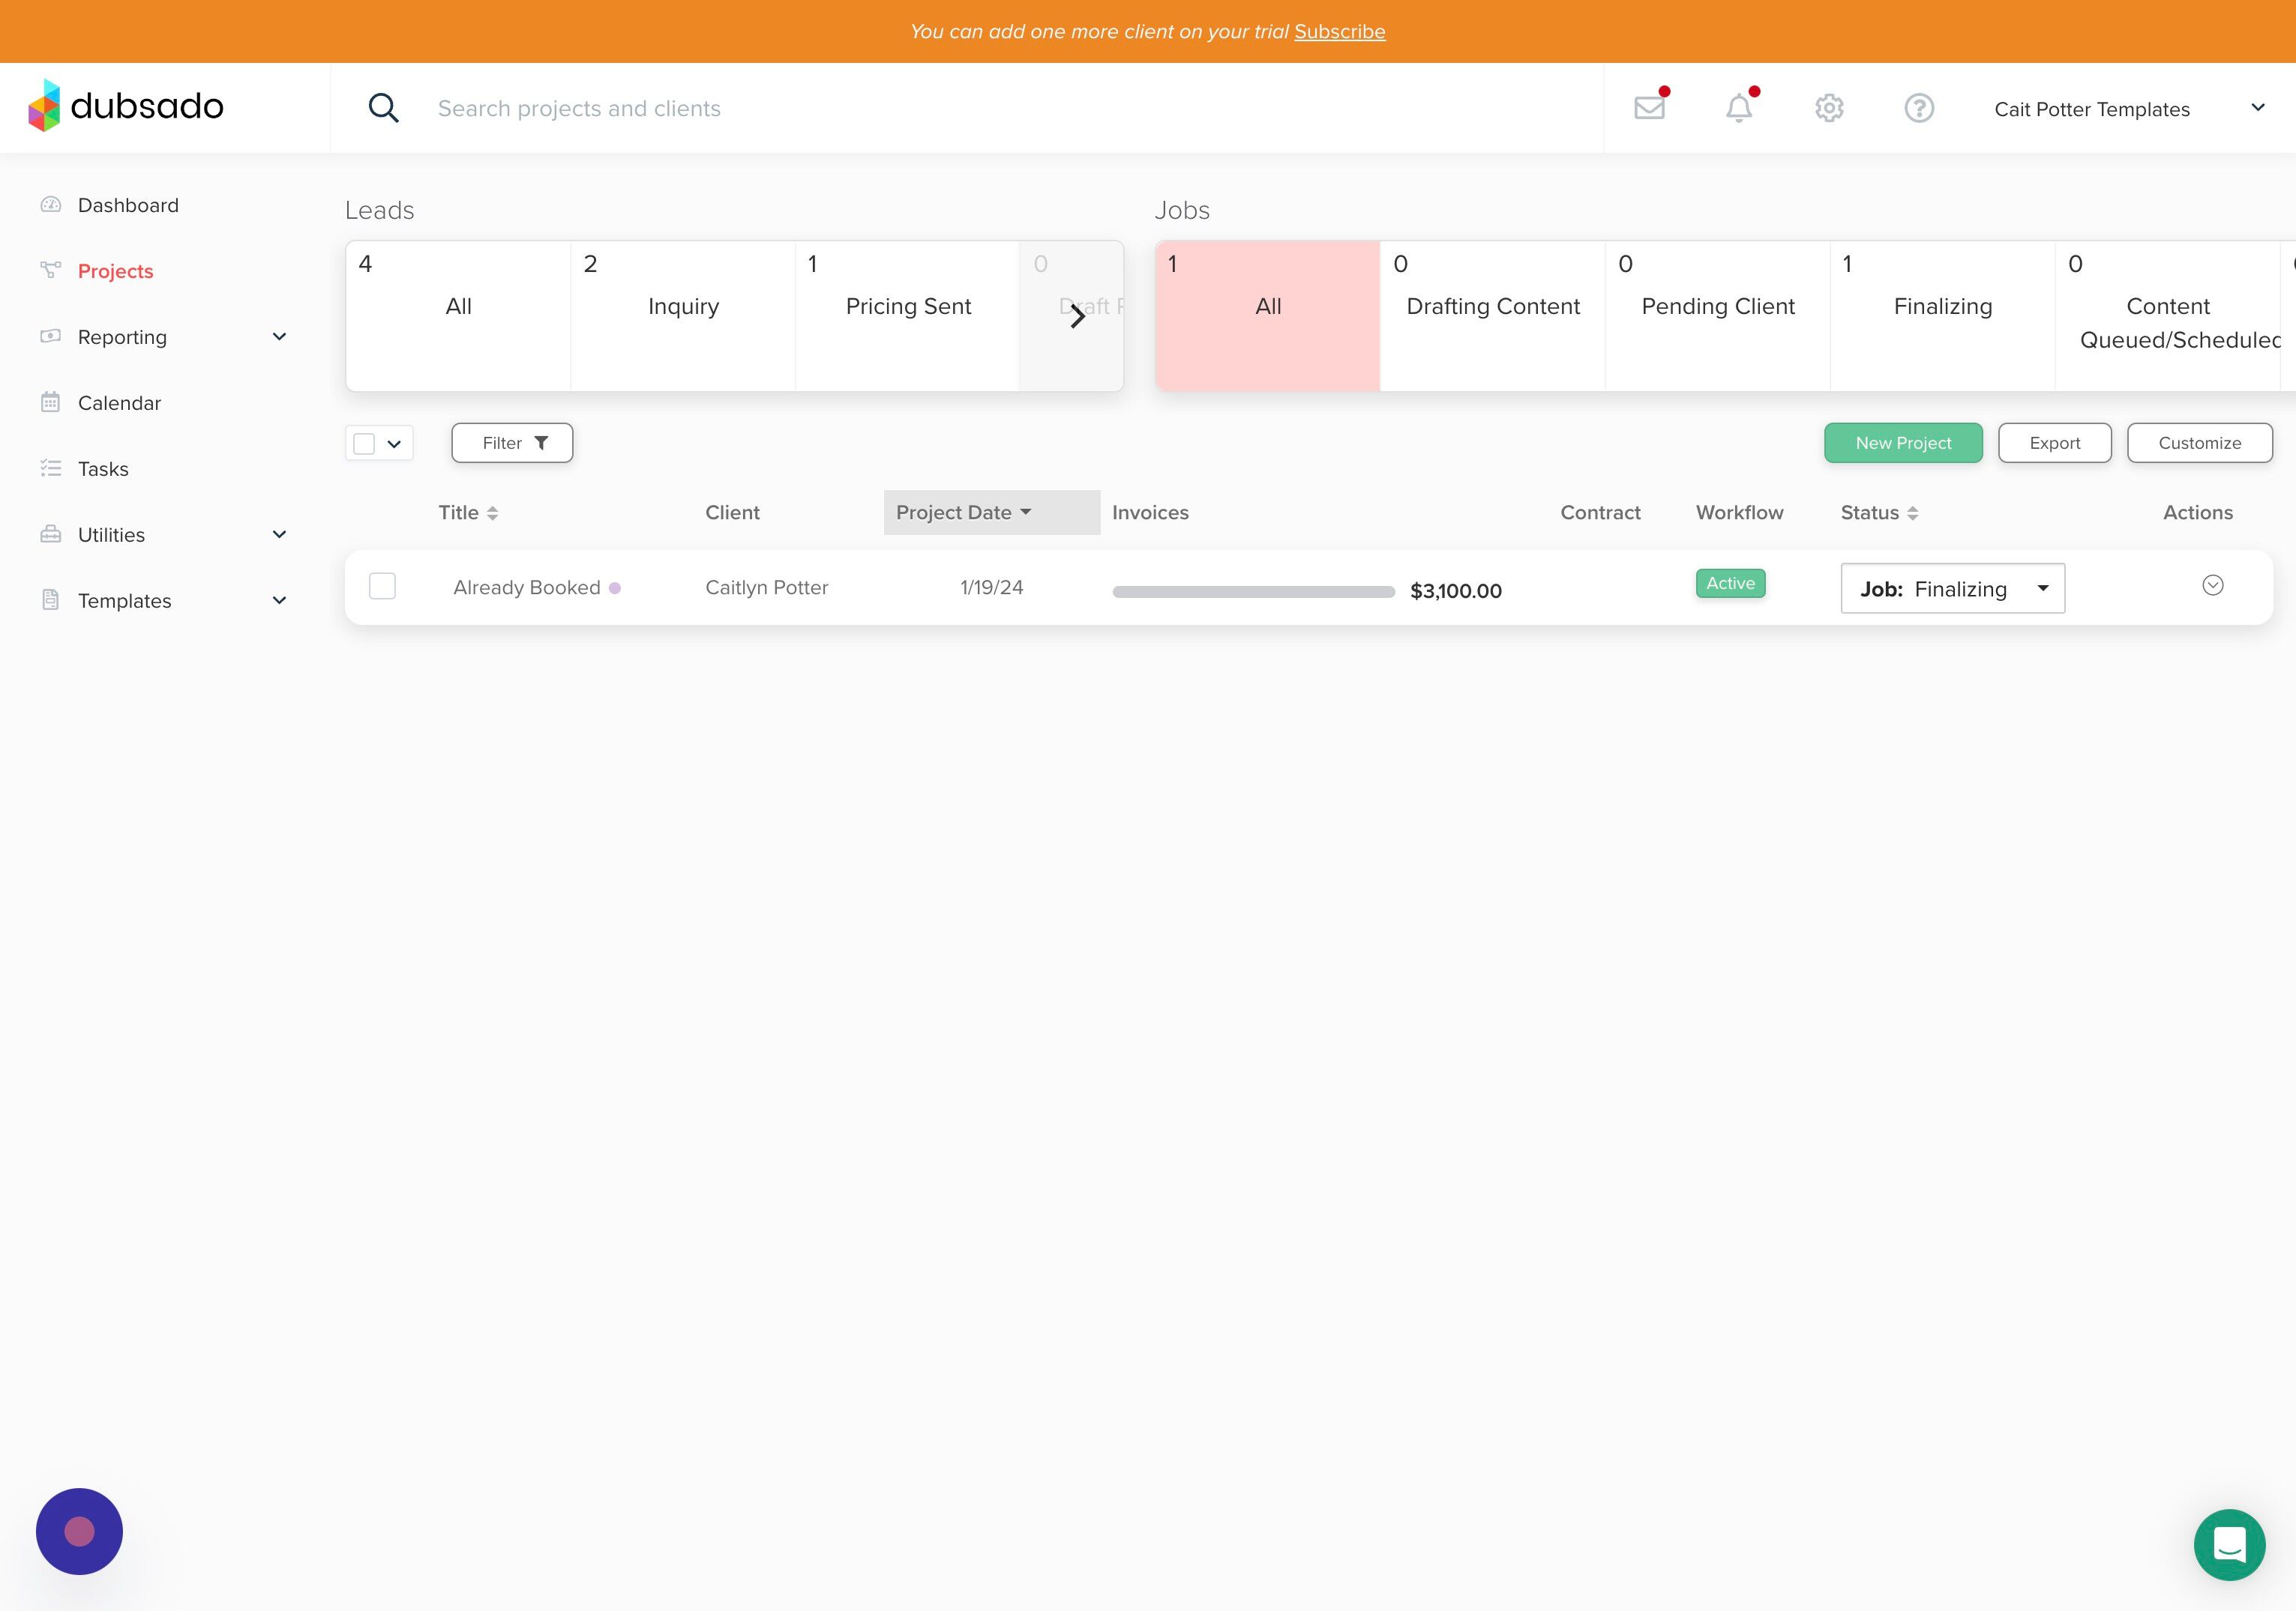
Task: Click the invoice progress bar
Action: [x=1253, y=592]
